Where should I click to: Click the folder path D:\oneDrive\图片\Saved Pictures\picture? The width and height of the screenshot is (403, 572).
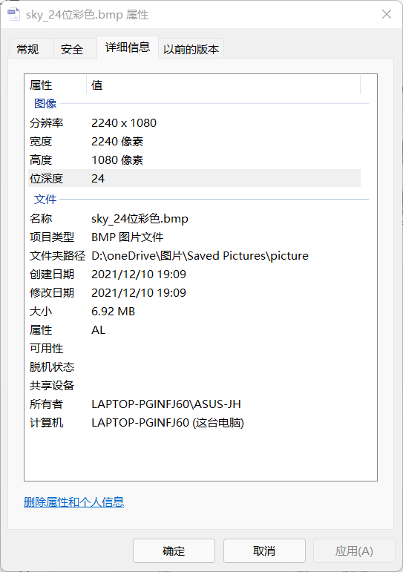[200, 256]
